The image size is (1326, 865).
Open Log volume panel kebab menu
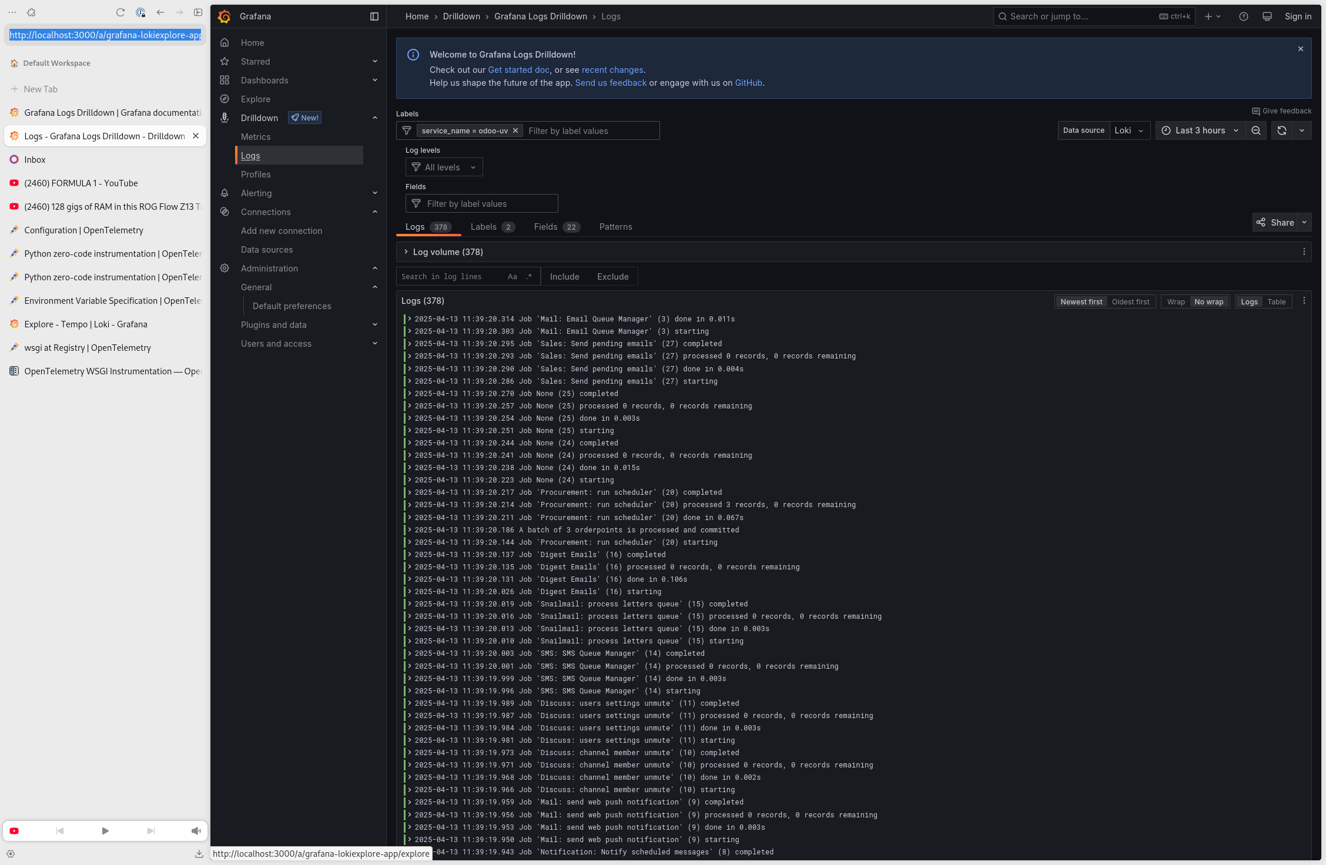pyautogui.click(x=1304, y=252)
